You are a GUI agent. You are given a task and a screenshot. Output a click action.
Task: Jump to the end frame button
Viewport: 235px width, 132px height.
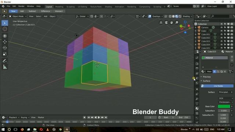coord(106,117)
